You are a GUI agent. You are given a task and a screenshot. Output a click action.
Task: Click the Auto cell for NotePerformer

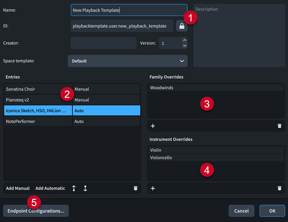point(106,121)
